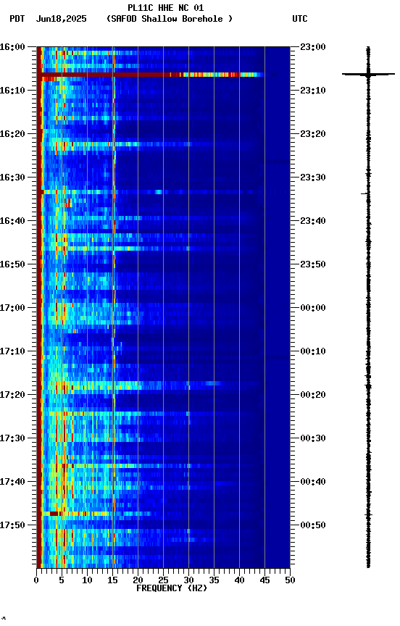Click the 20 Hz frequency axis label
Image resolution: width=400 pixels, height=626 pixels.
(138, 580)
